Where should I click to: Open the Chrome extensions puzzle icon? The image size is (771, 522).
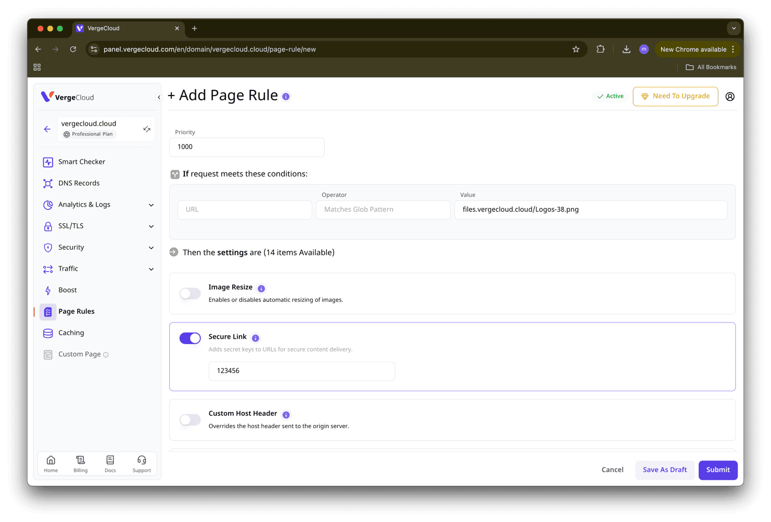point(601,49)
